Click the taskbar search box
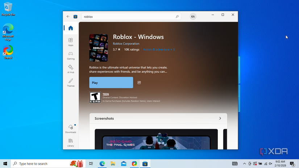This screenshot has width=299, height=168. click(x=48, y=164)
